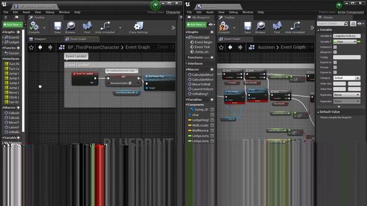Bookmark star in iksistem graph

221,47
